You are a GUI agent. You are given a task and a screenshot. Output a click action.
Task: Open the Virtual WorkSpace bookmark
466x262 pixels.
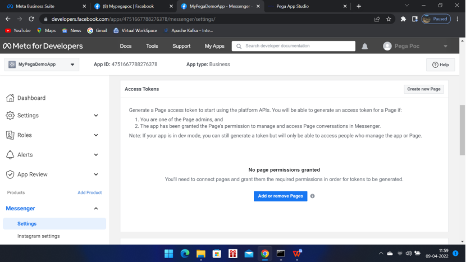click(x=135, y=31)
